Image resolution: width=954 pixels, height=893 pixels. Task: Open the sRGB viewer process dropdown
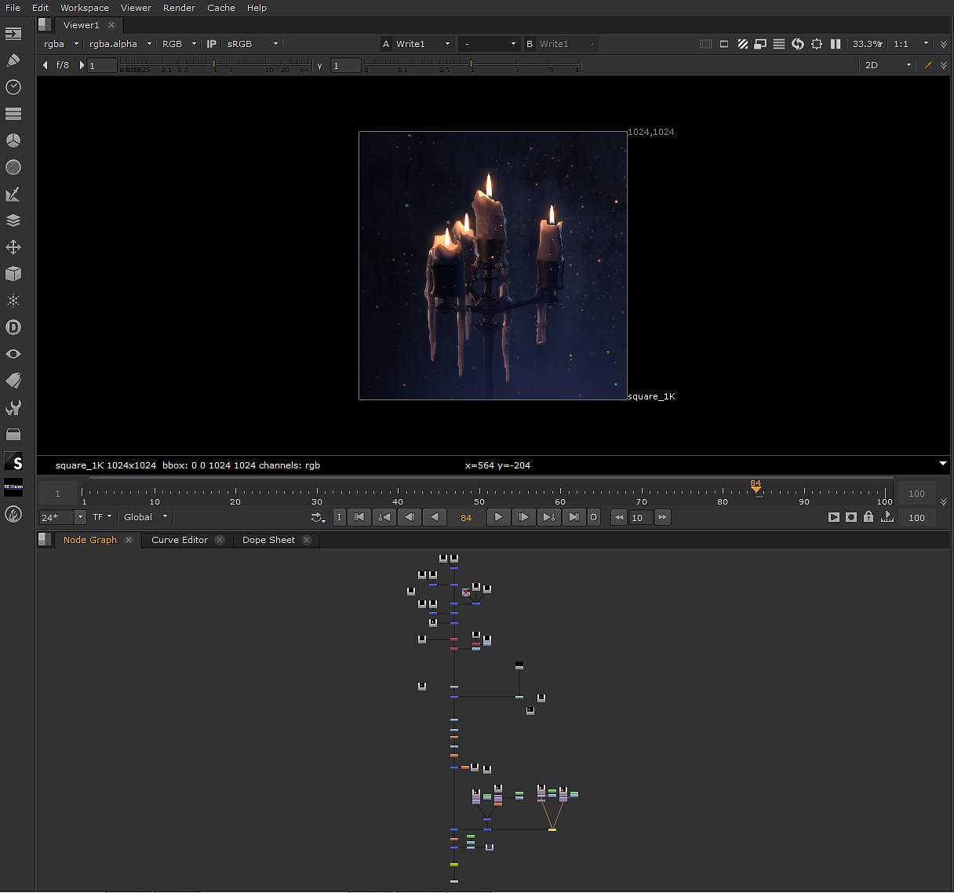pyautogui.click(x=252, y=44)
